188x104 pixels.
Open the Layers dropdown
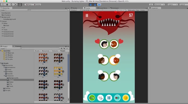(173, 5)
